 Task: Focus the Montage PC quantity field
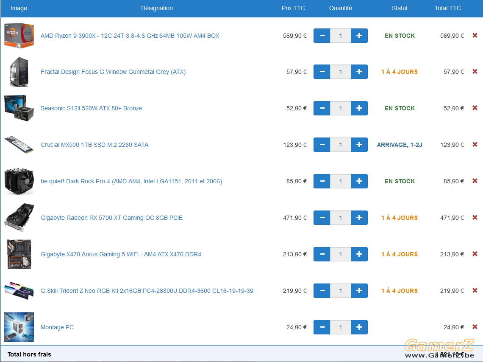[340, 327]
